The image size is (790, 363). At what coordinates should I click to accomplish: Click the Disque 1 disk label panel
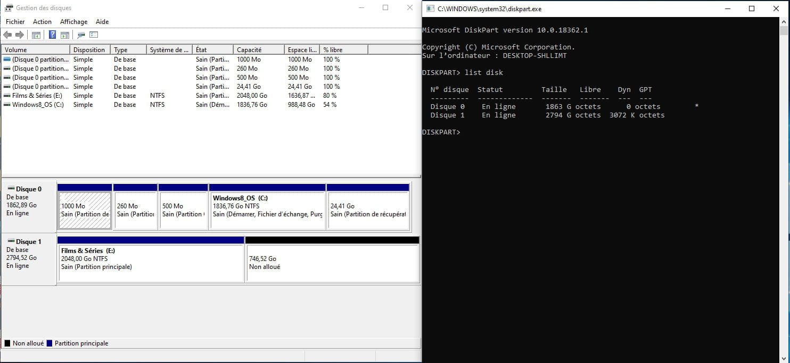click(x=29, y=259)
